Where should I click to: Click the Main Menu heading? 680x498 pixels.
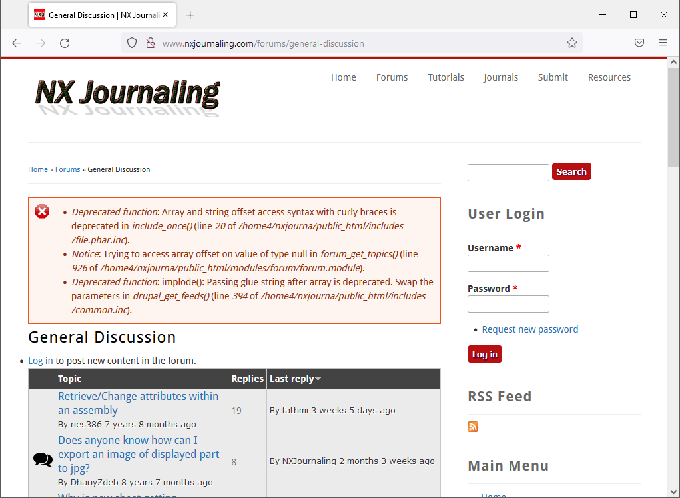(508, 466)
